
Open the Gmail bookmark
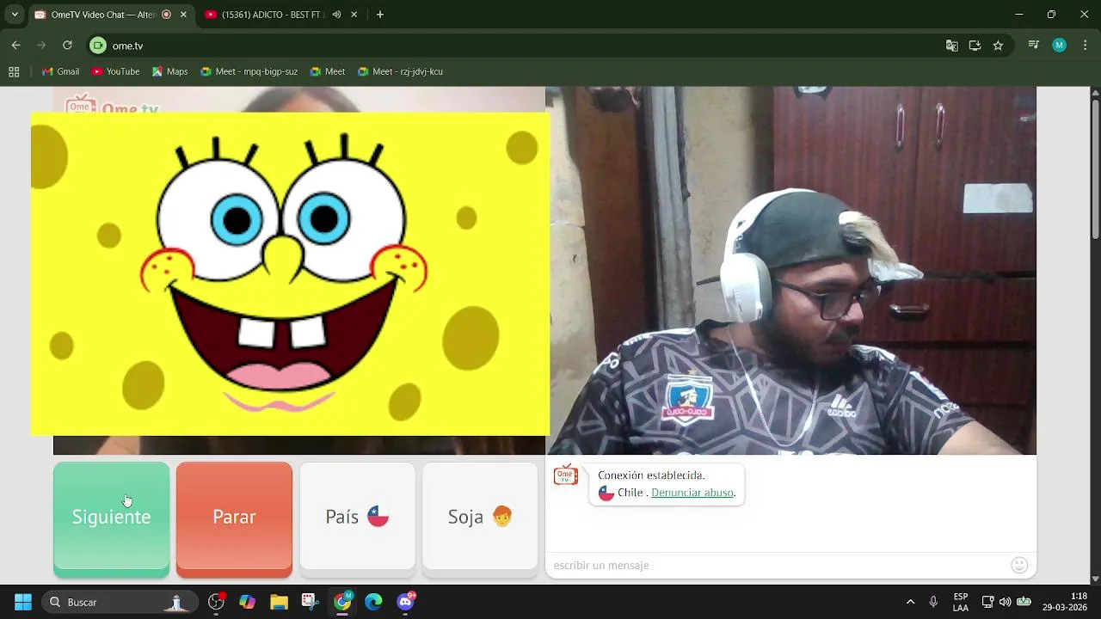point(60,71)
